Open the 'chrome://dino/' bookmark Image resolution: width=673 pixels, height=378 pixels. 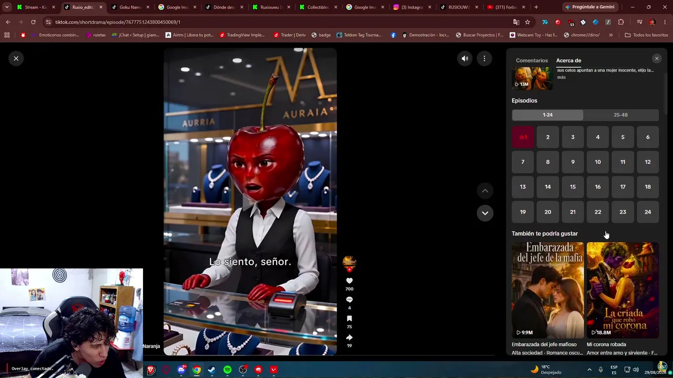(x=581, y=35)
